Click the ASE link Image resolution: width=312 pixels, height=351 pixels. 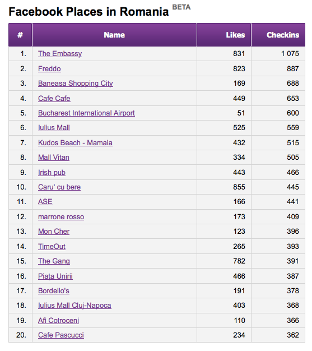coord(45,202)
